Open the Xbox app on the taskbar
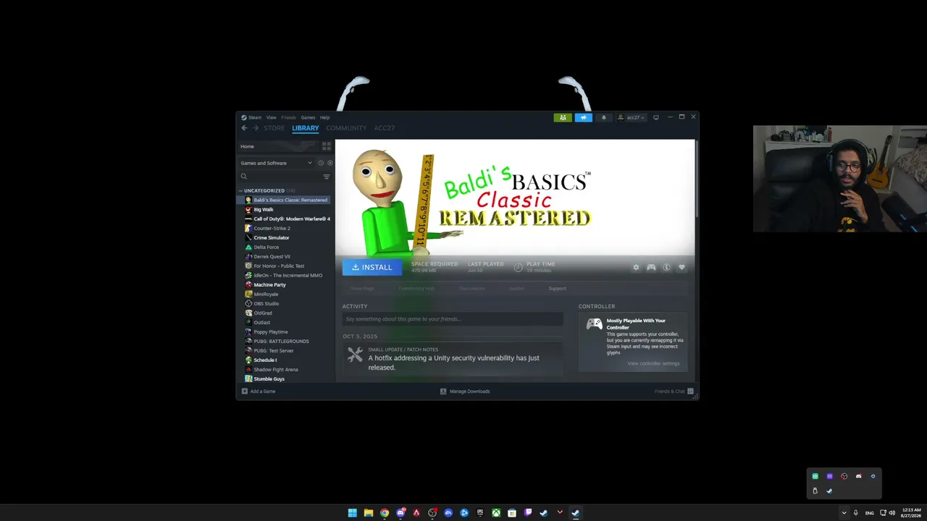Image resolution: width=927 pixels, height=521 pixels. coord(496,513)
